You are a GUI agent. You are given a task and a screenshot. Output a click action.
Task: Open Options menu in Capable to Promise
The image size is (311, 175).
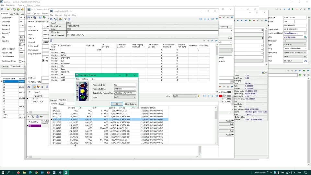coord(85,79)
